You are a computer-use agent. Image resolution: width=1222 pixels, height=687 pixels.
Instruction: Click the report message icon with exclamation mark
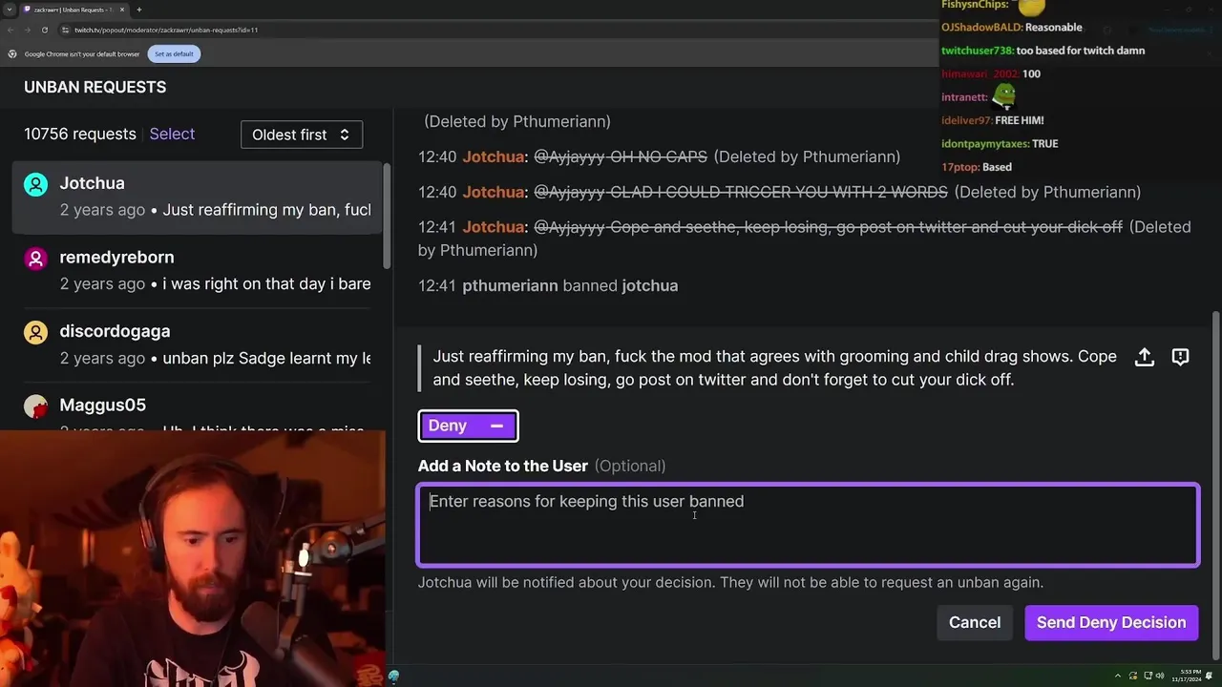1180,357
